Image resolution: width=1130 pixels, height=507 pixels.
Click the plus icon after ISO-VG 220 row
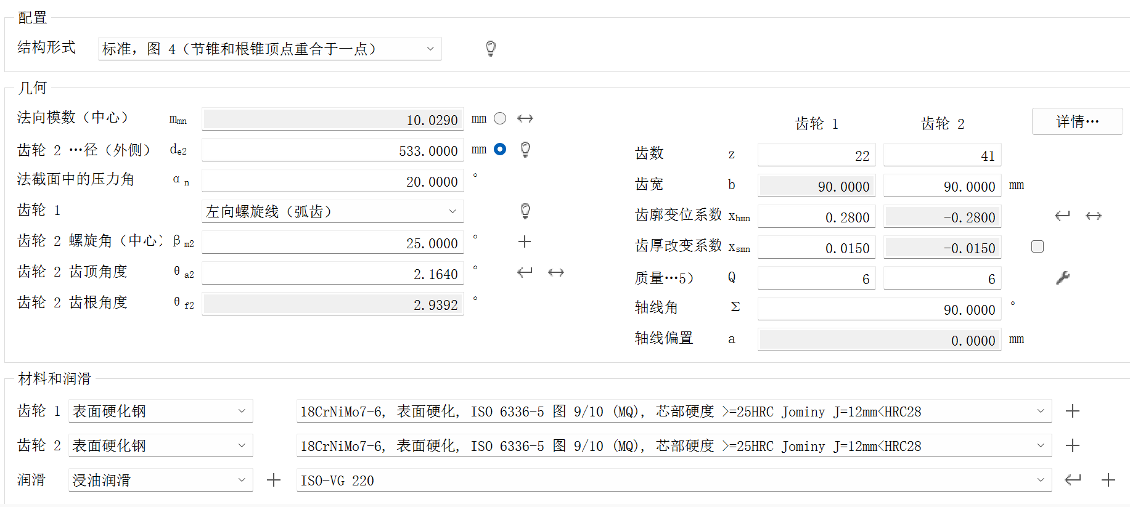pos(1108,480)
